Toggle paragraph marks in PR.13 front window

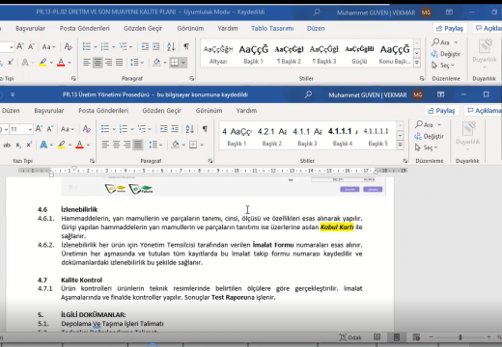(205, 129)
